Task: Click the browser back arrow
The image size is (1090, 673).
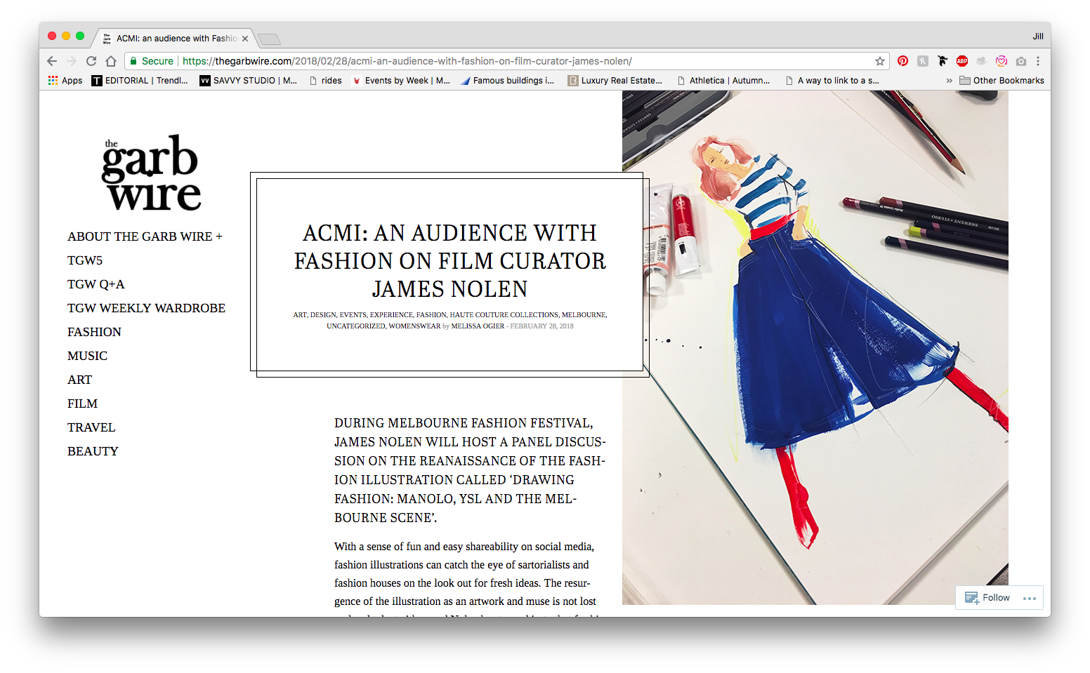Action: coord(52,61)
